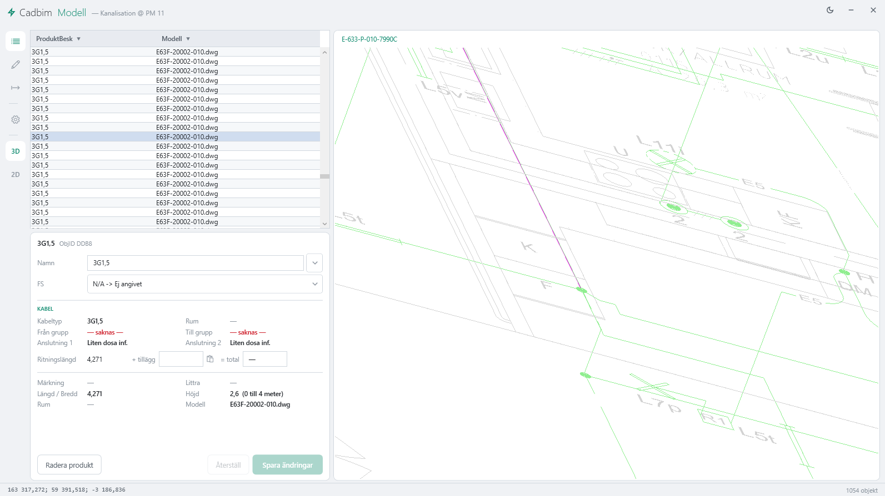Click E-633-P-010-7990C viewport label

click(369, 39)
